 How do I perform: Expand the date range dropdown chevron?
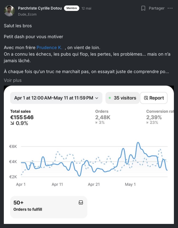coord(97,98)
